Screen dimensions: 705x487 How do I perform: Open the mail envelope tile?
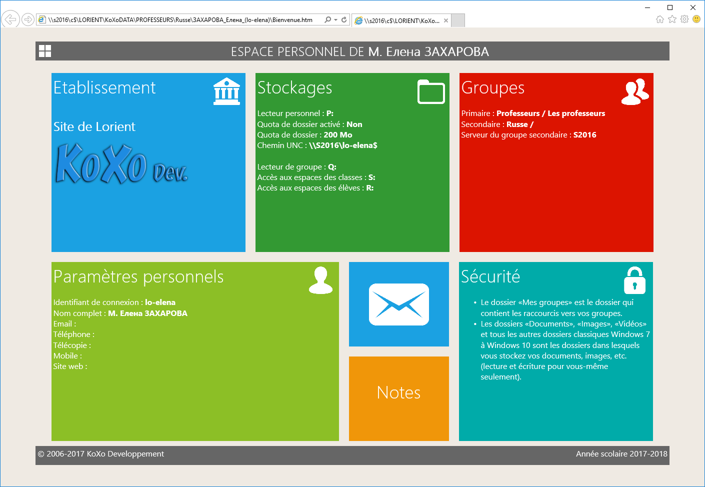coord(398,304)
